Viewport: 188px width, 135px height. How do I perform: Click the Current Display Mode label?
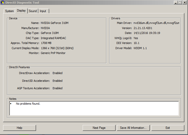point(25,48)
